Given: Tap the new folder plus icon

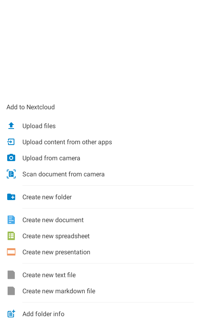Looking at the screenshot, I should coord(11,197).
